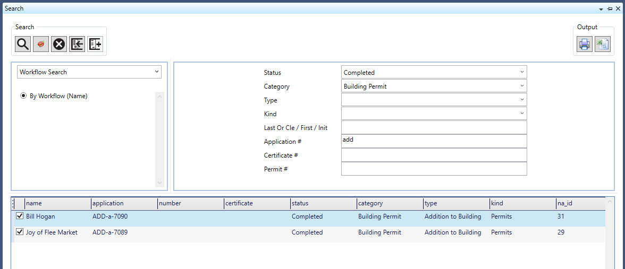Screen dimensions: 625x269
Task: Click the Application # input field
Action: (434, 141)
